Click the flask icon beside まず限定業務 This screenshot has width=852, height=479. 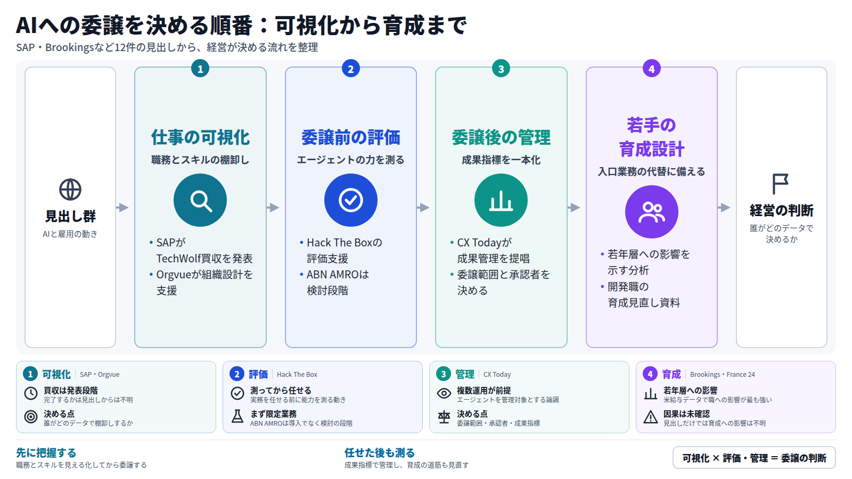(237, 417)
